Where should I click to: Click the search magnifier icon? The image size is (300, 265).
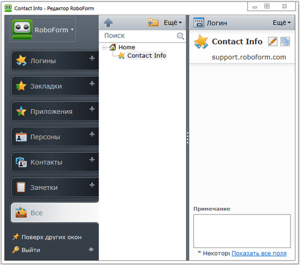[180, 36]
